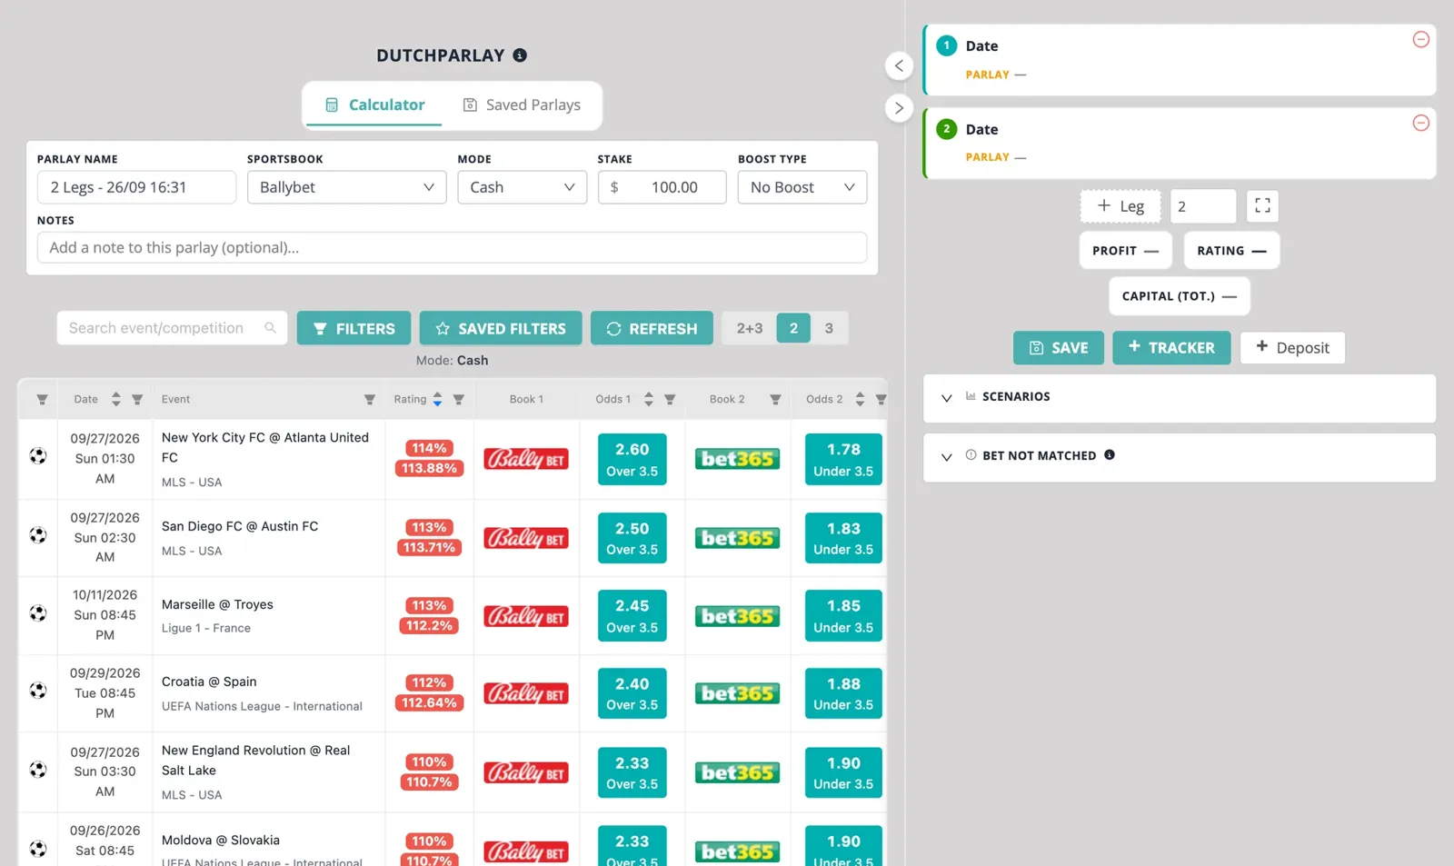Switch to the Saved Parlays tab
1454x866 pixels.
(522, 105)
